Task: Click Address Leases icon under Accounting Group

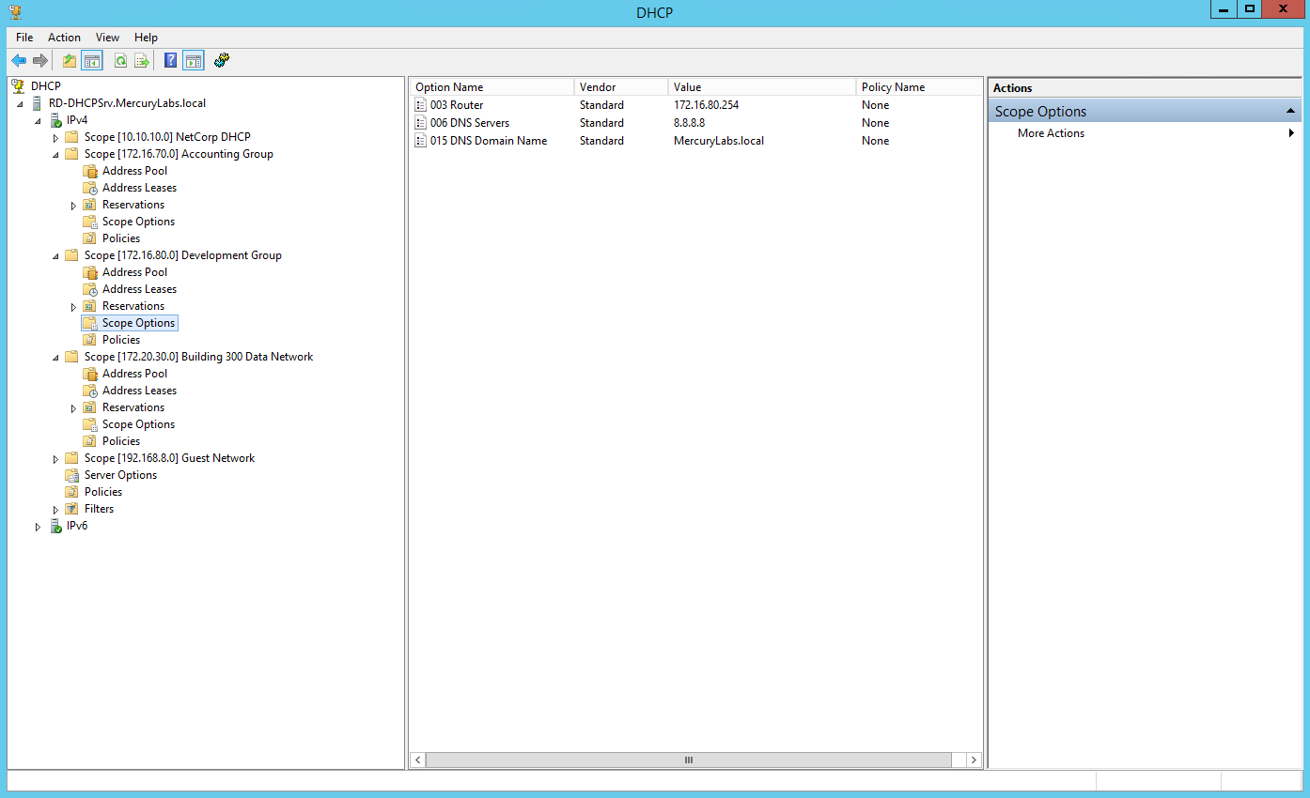Action: (90, 188)
